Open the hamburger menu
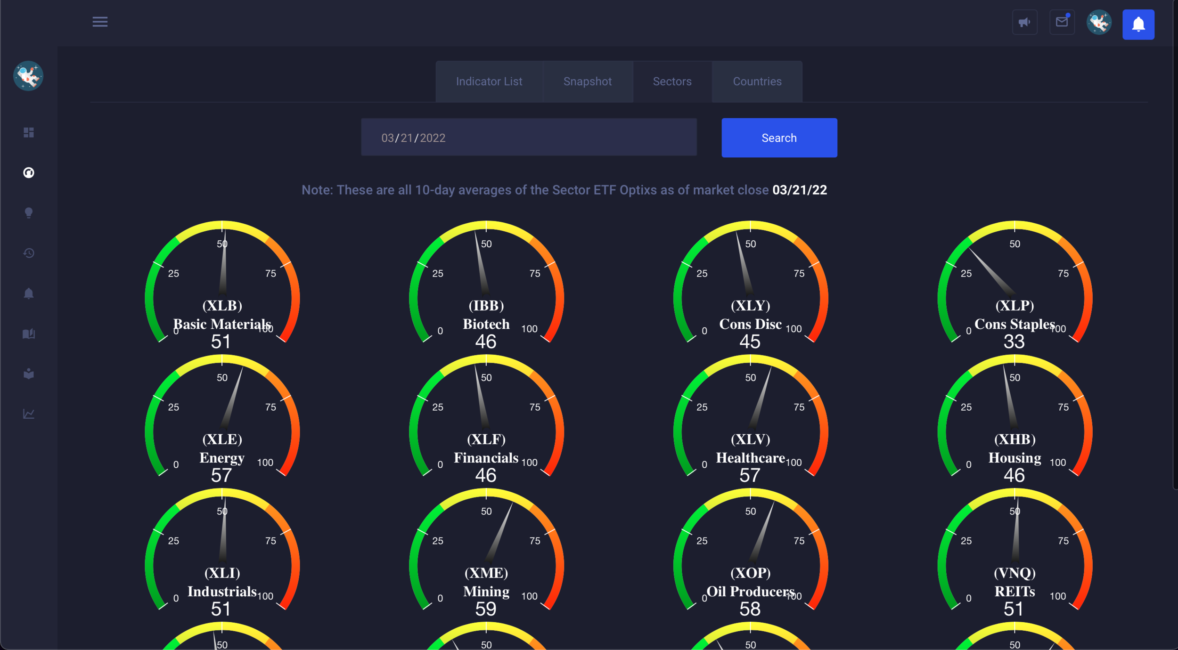1178x650 pixels. click(100, 22)
